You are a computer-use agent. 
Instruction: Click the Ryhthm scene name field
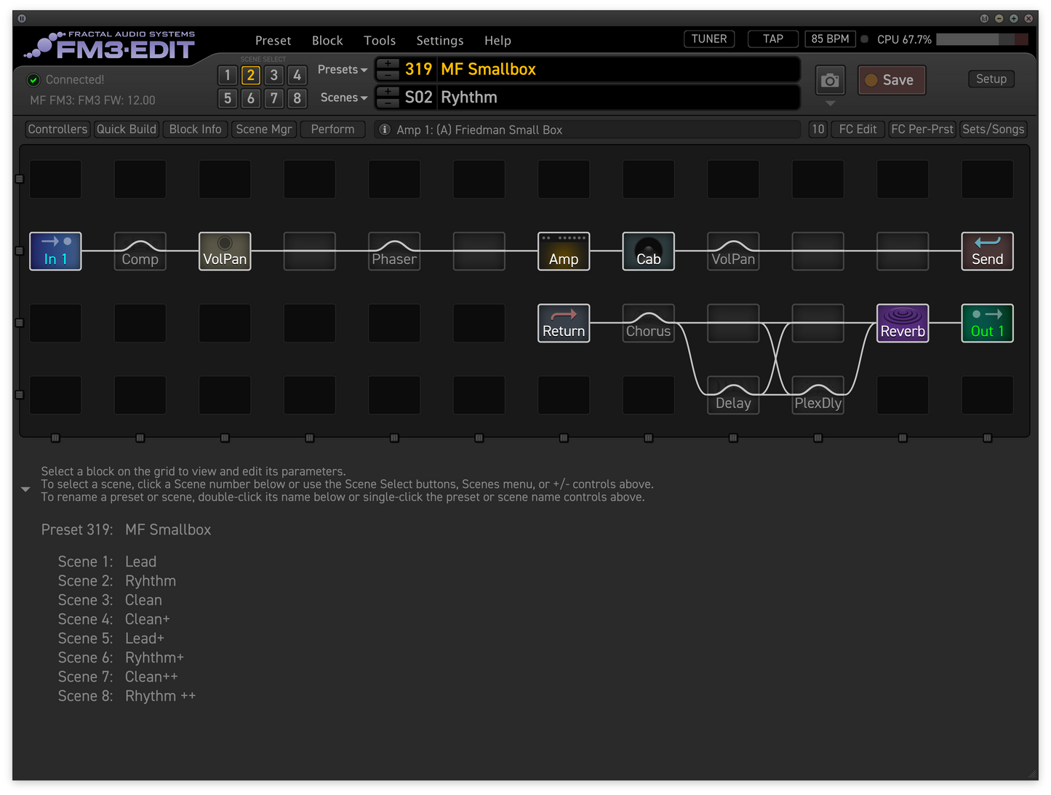(618, 97)
